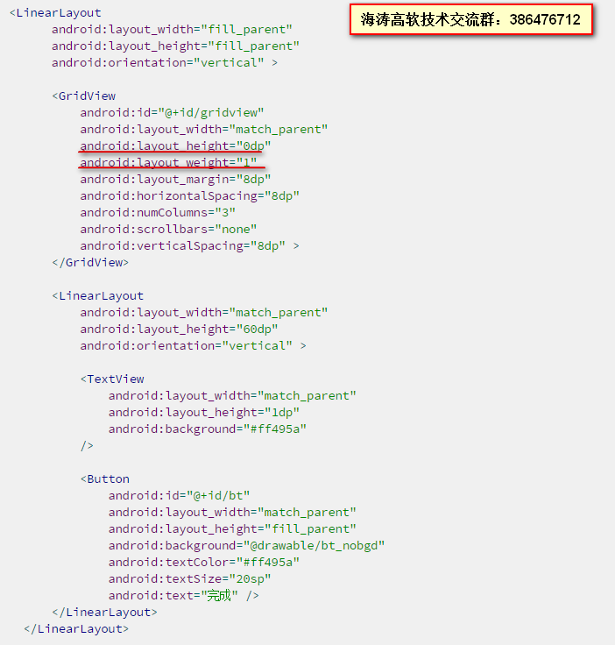
Task: Click the green 完成 text value
Action: (219, 595)
